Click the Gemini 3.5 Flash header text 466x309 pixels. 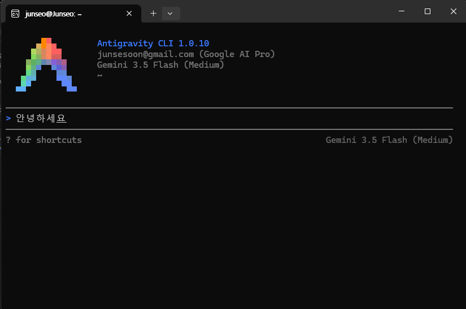(x=160, y=65)
